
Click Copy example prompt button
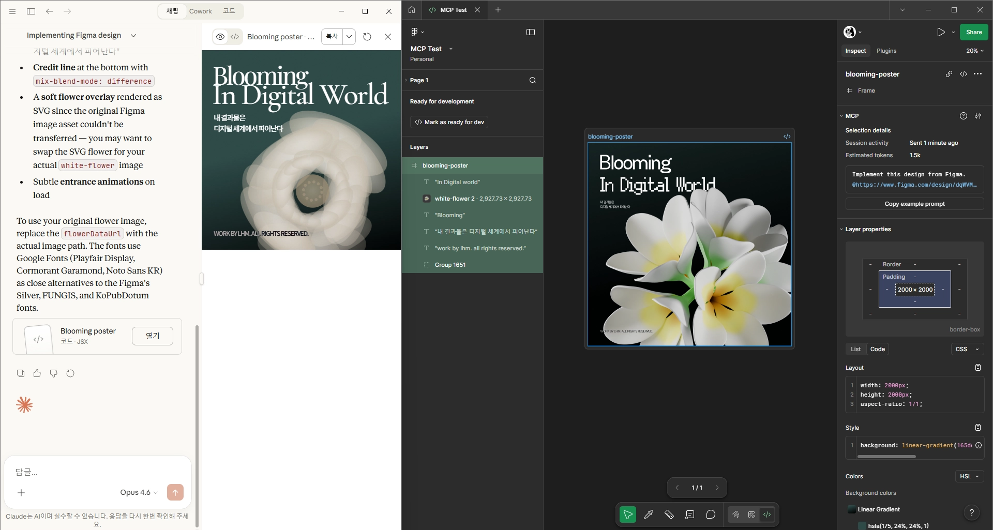(914, 204)
